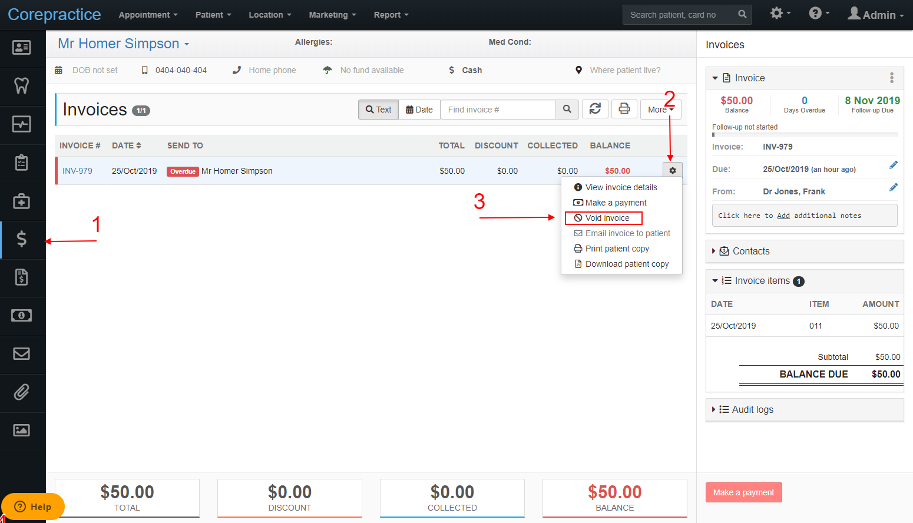Toggle search mode to Text
Image resolution: width=913 pixels, height=523 pixels.
378,110
